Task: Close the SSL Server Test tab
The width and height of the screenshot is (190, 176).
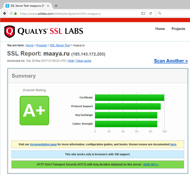Action: tap(48, 6)
